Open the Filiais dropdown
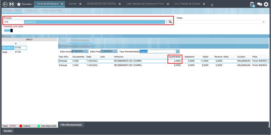271x135 pixels. coord(263,22)
